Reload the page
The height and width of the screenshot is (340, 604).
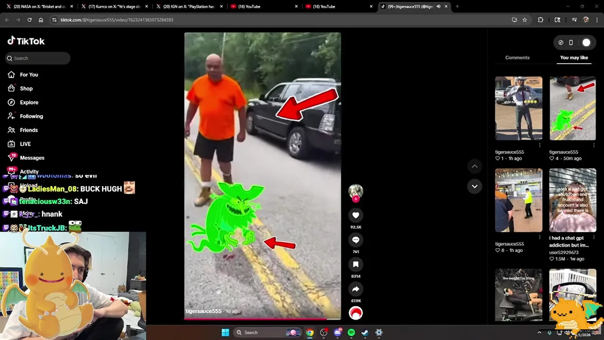click(29, 20)
